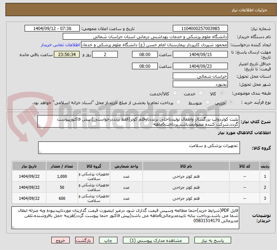Click the quantity cell 600
The image size is (277, 250).
(x=62, y=198)
